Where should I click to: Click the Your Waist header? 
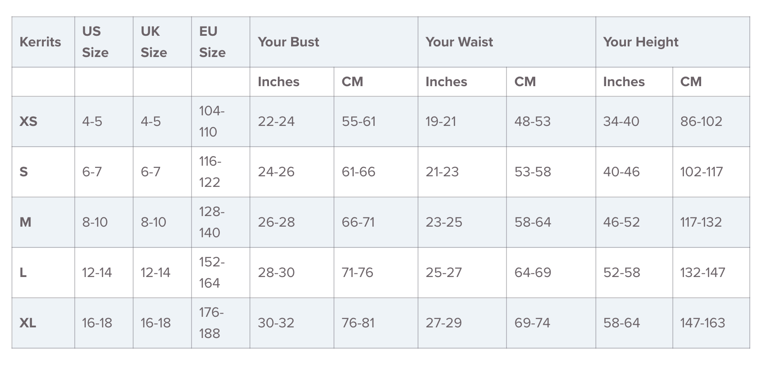click(x=459, y=42)
